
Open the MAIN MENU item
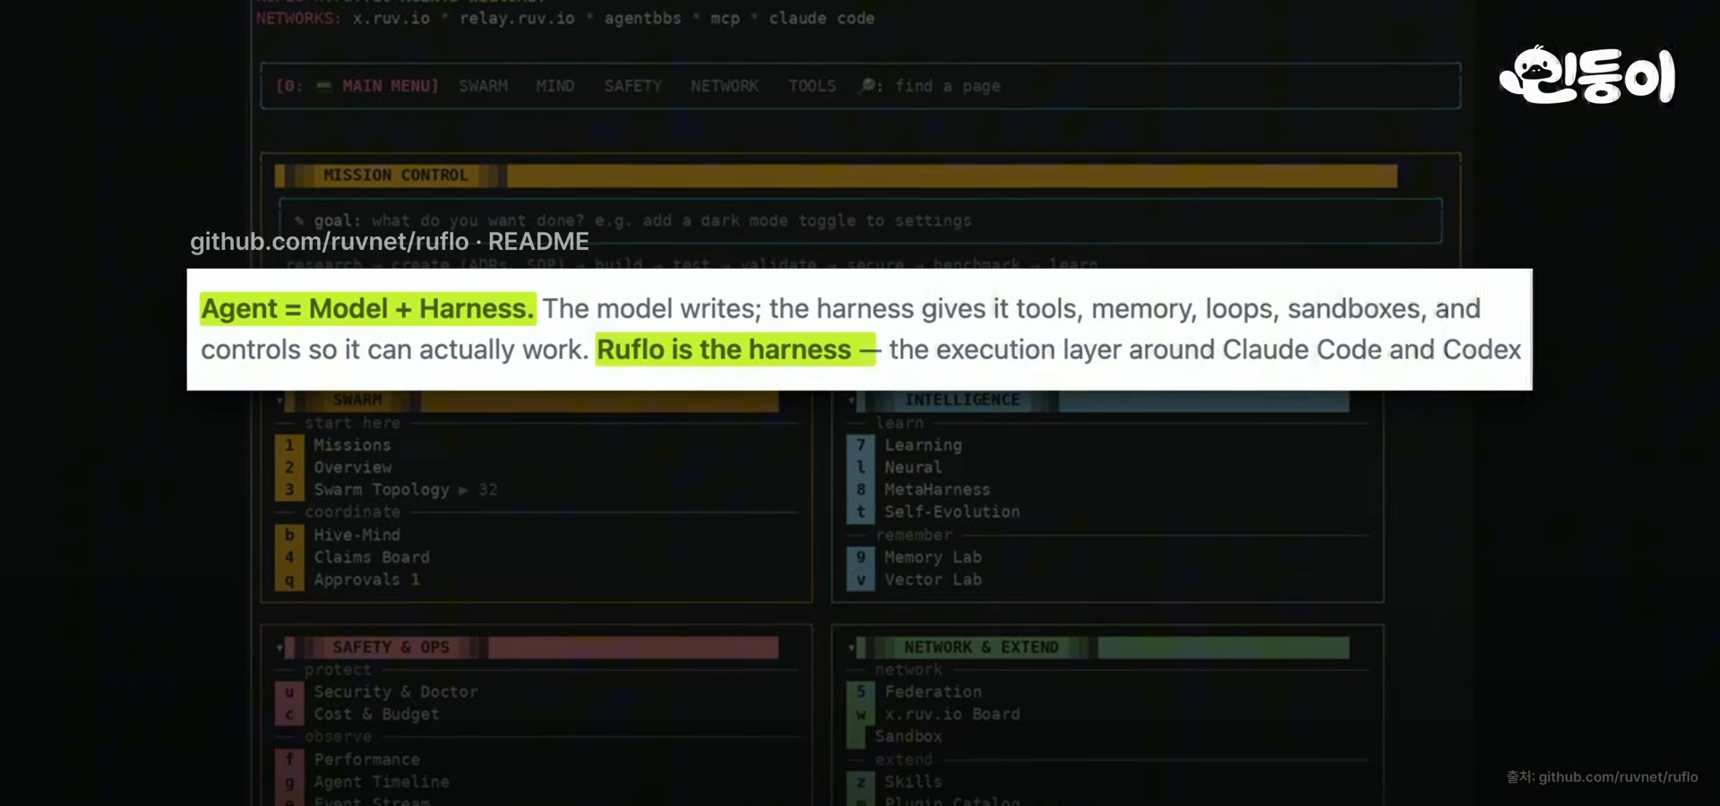tap(357, 86)
